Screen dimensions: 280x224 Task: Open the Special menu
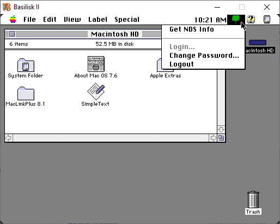[127, 20]
